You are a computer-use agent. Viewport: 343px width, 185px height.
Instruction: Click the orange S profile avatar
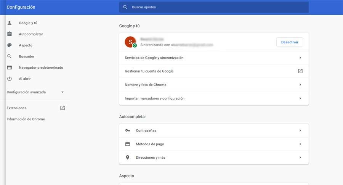pyautogui.click(x=130, y=42)
